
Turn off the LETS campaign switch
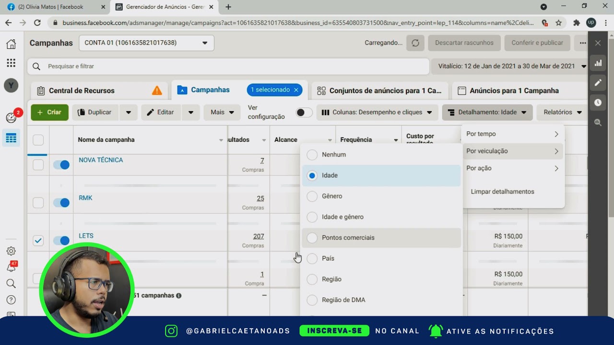(61, 241)
